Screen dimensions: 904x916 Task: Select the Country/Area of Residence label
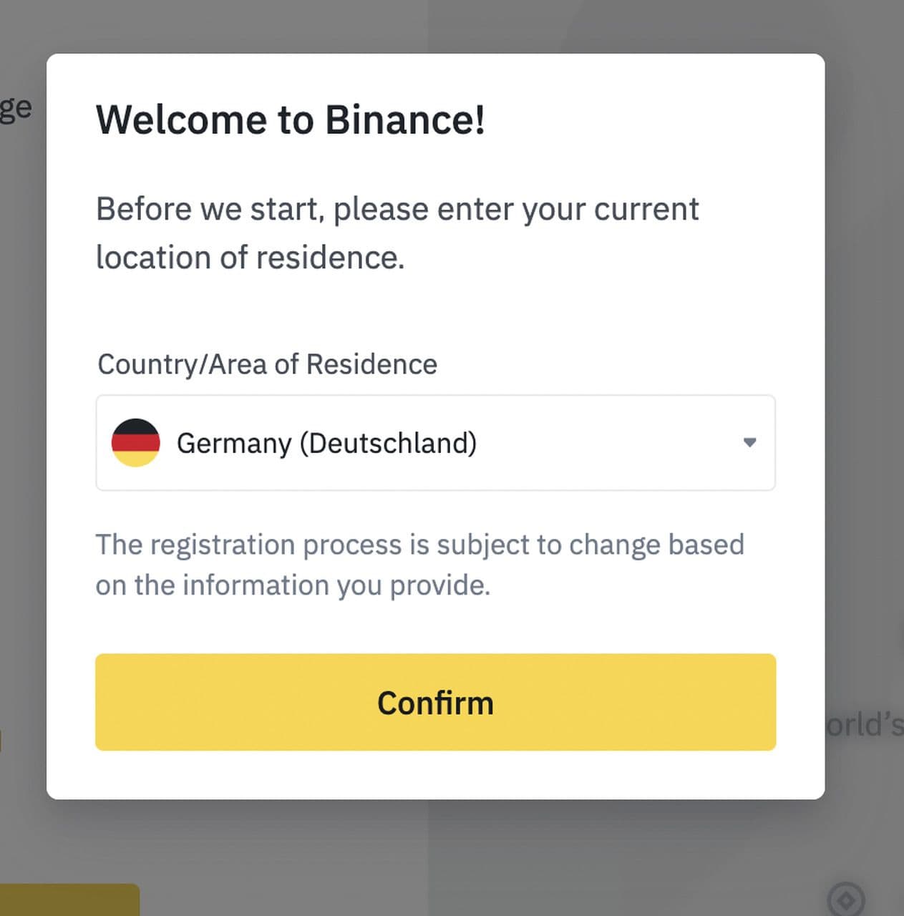[x=267, y=364]
